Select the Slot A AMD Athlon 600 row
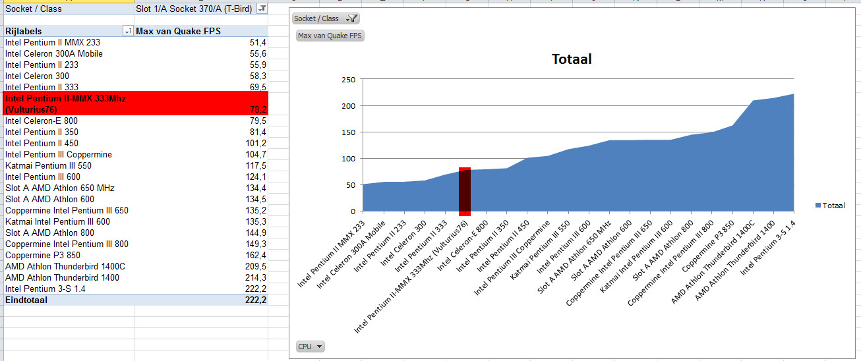The height and width of the screenshot is (361, 861). pos(135,199)
